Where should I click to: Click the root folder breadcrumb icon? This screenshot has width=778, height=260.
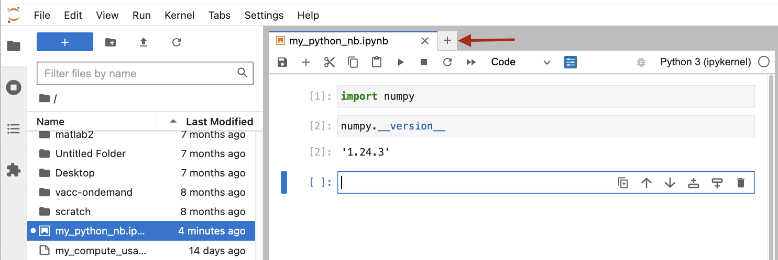[x=45, y=98]
